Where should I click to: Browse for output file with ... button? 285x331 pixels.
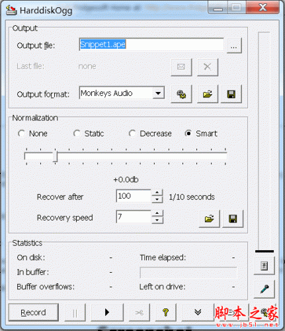pos(234,46)
